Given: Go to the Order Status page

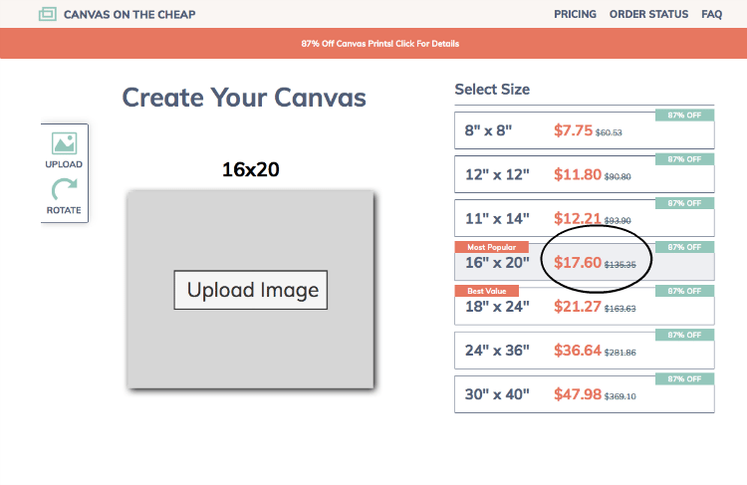Looking at the screenshot, I should [x=648, y=14].
